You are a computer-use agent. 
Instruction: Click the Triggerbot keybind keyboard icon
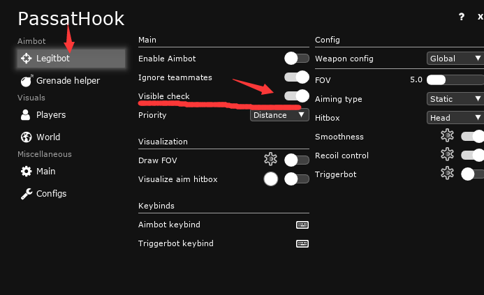[302, 243]
